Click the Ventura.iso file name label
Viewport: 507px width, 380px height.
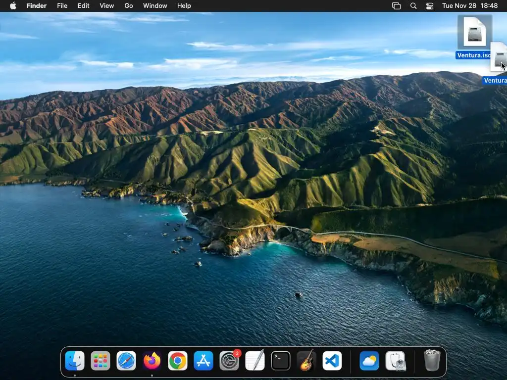(x=474, y=55)
